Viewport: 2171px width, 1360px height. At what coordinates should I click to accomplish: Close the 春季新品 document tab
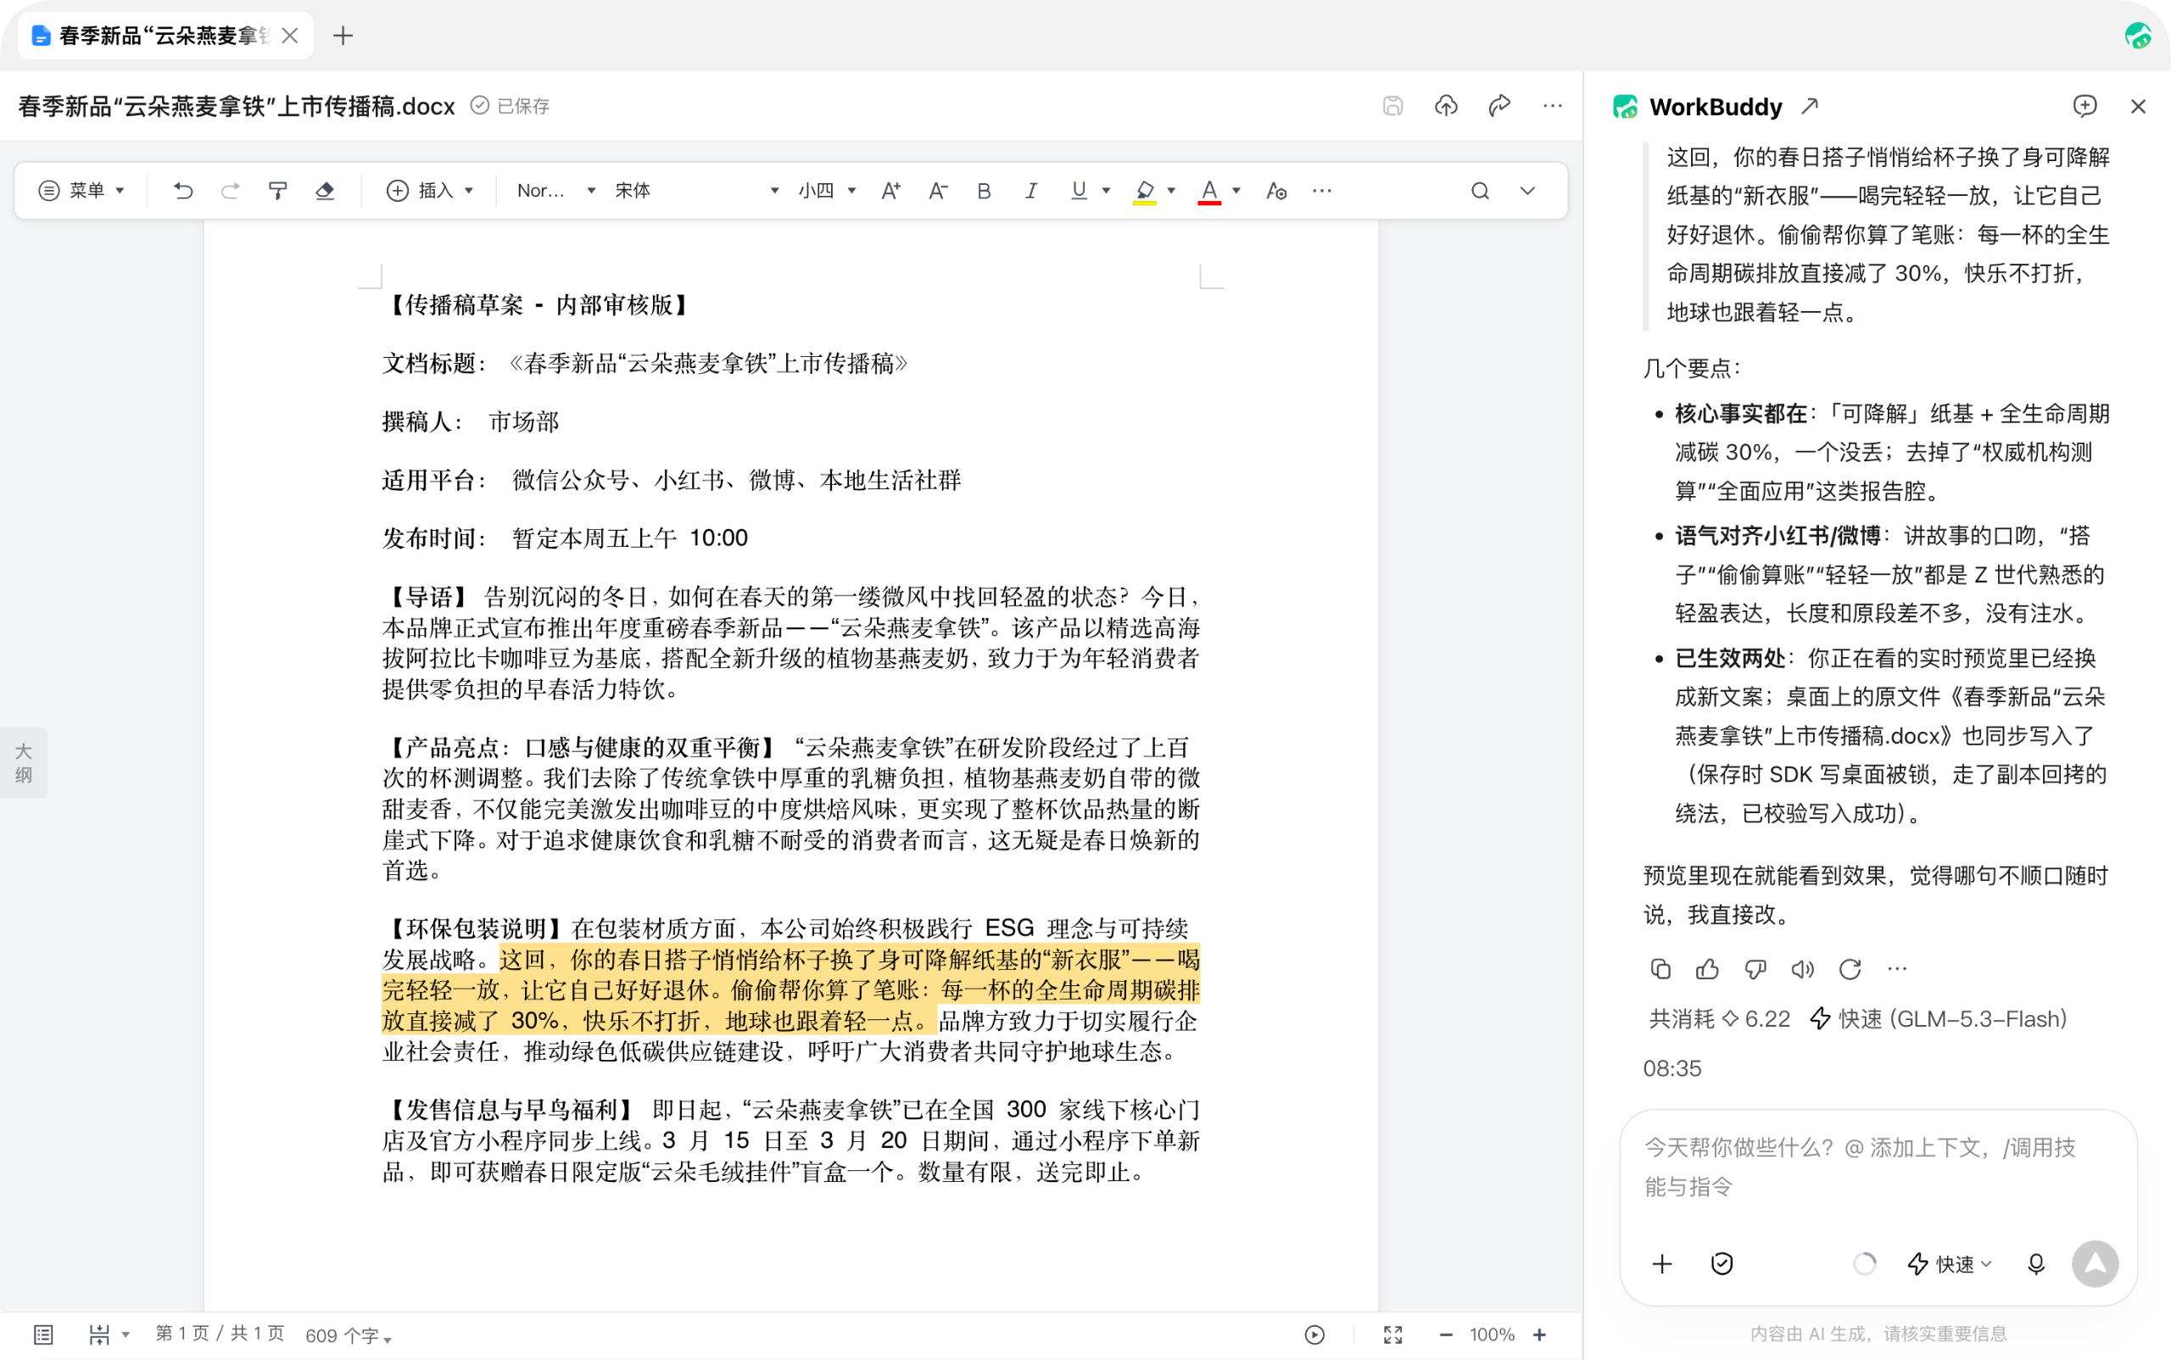290,36
